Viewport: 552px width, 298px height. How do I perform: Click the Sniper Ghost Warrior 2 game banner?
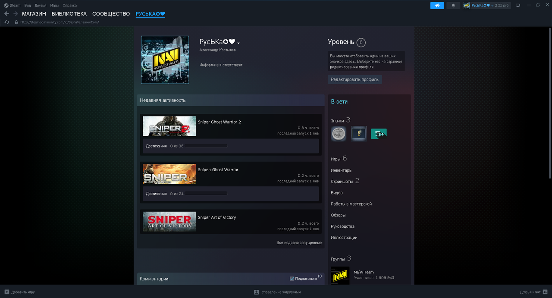point(169,126)
